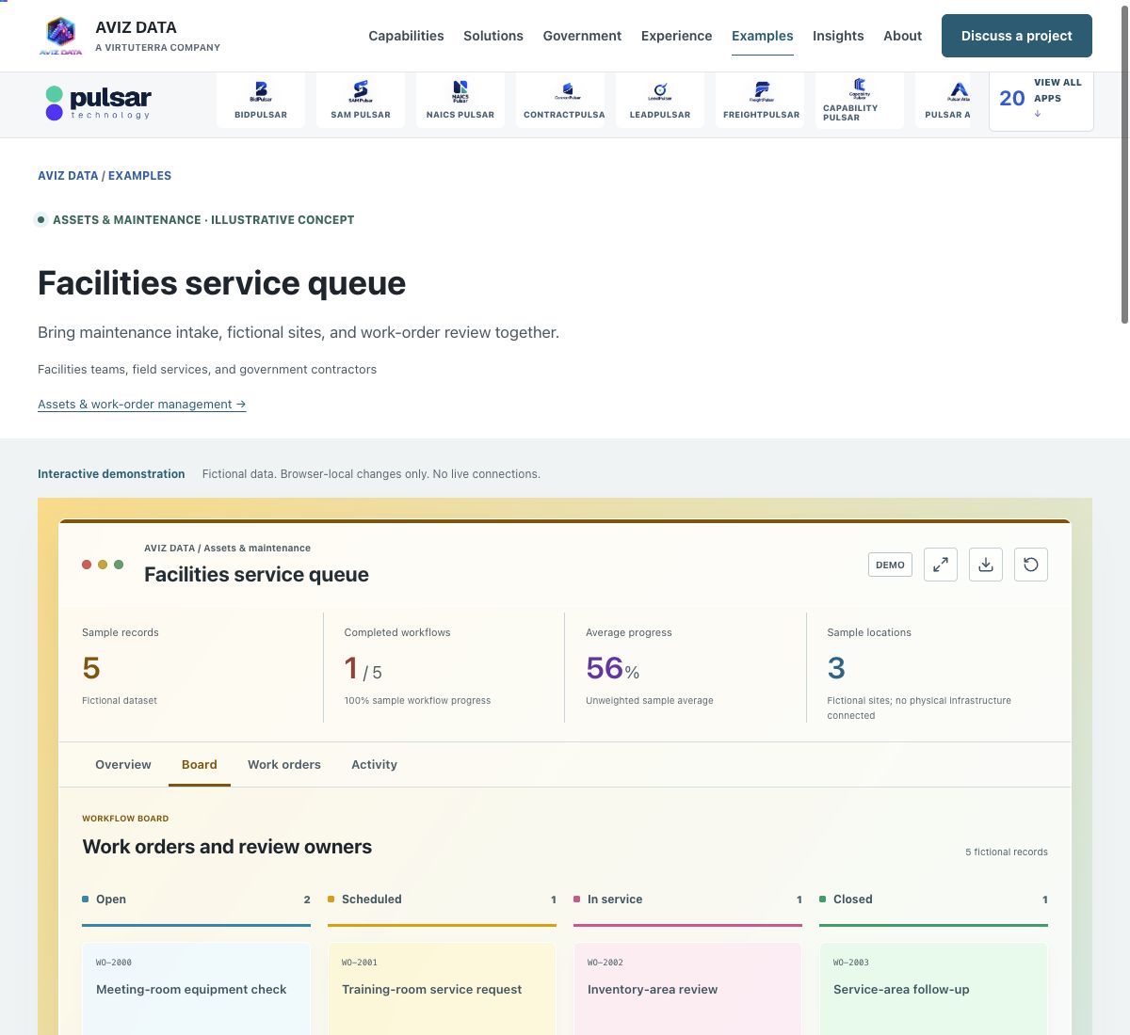Open the About page
1130x1035 pixels.
(x=902, y=36)
